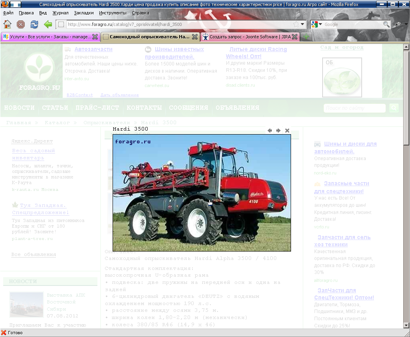The image size is (410, 337).
Task: Click the Сад и огород banner image
Action: 342,77
